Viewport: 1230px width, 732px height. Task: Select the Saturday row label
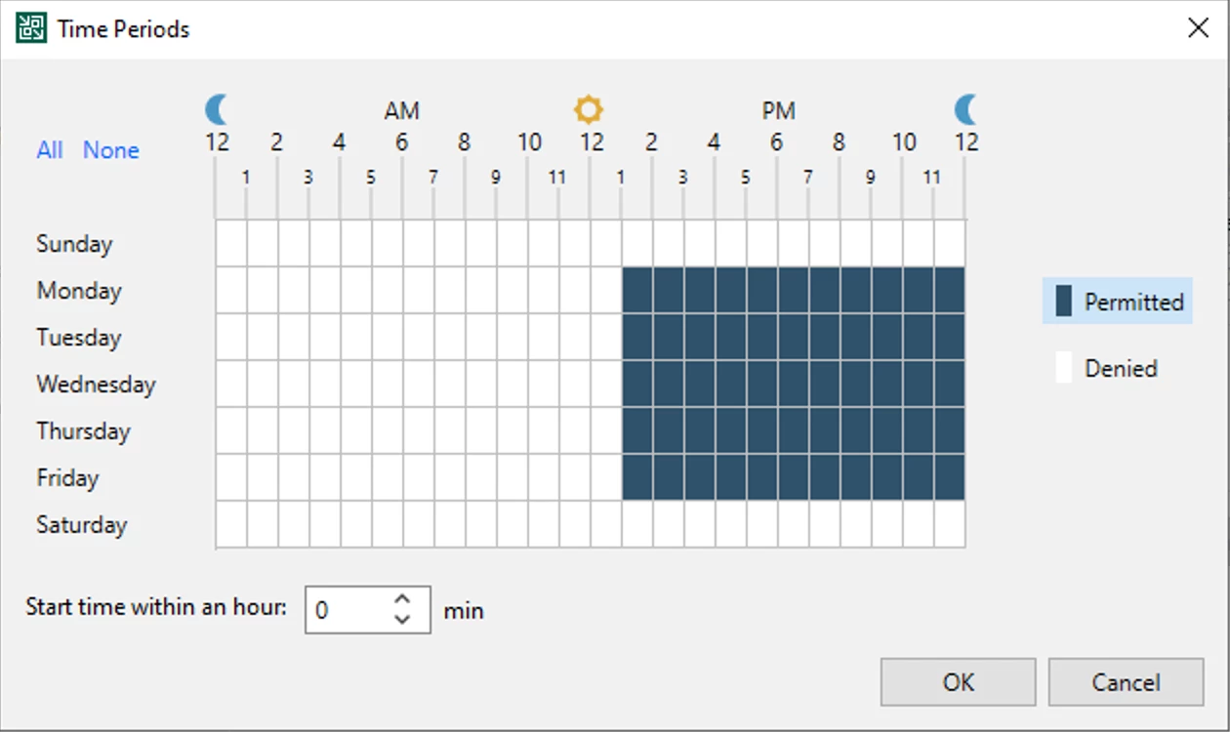tap(82, 524)
